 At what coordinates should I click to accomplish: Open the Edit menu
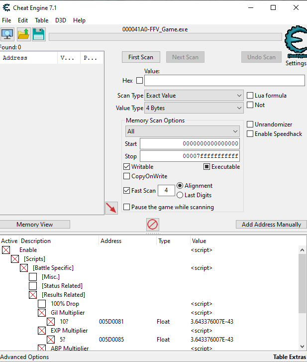(23, 20)
